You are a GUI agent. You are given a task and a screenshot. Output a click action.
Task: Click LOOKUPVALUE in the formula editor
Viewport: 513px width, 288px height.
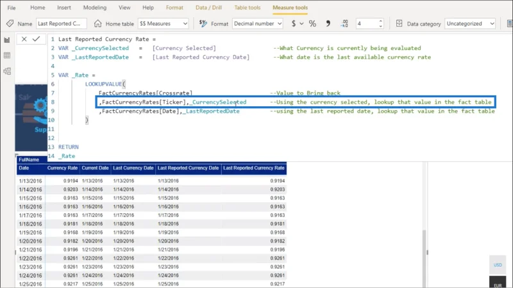coord(104,84)
